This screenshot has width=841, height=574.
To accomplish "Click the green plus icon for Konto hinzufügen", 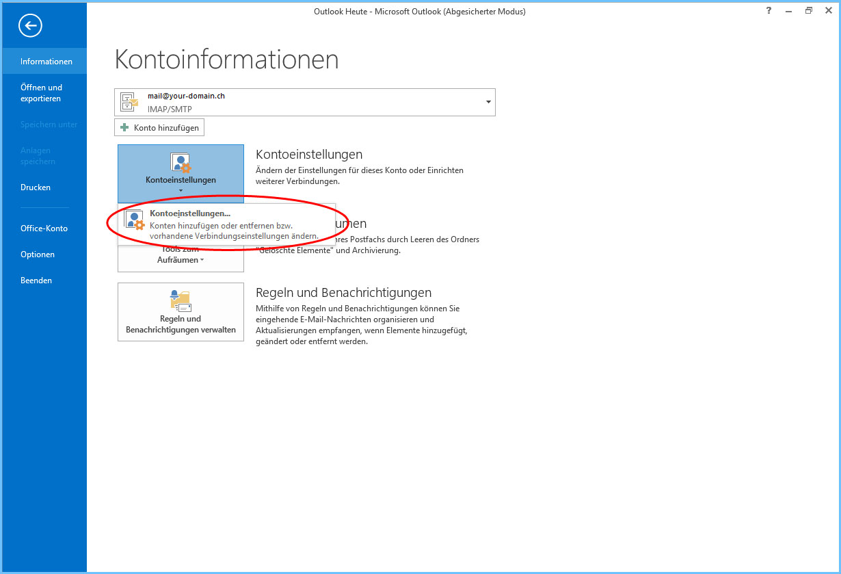I will coord(124,127).
